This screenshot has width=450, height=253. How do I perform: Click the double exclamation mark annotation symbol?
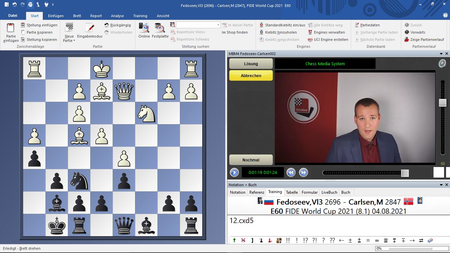(x=288, y=240)
